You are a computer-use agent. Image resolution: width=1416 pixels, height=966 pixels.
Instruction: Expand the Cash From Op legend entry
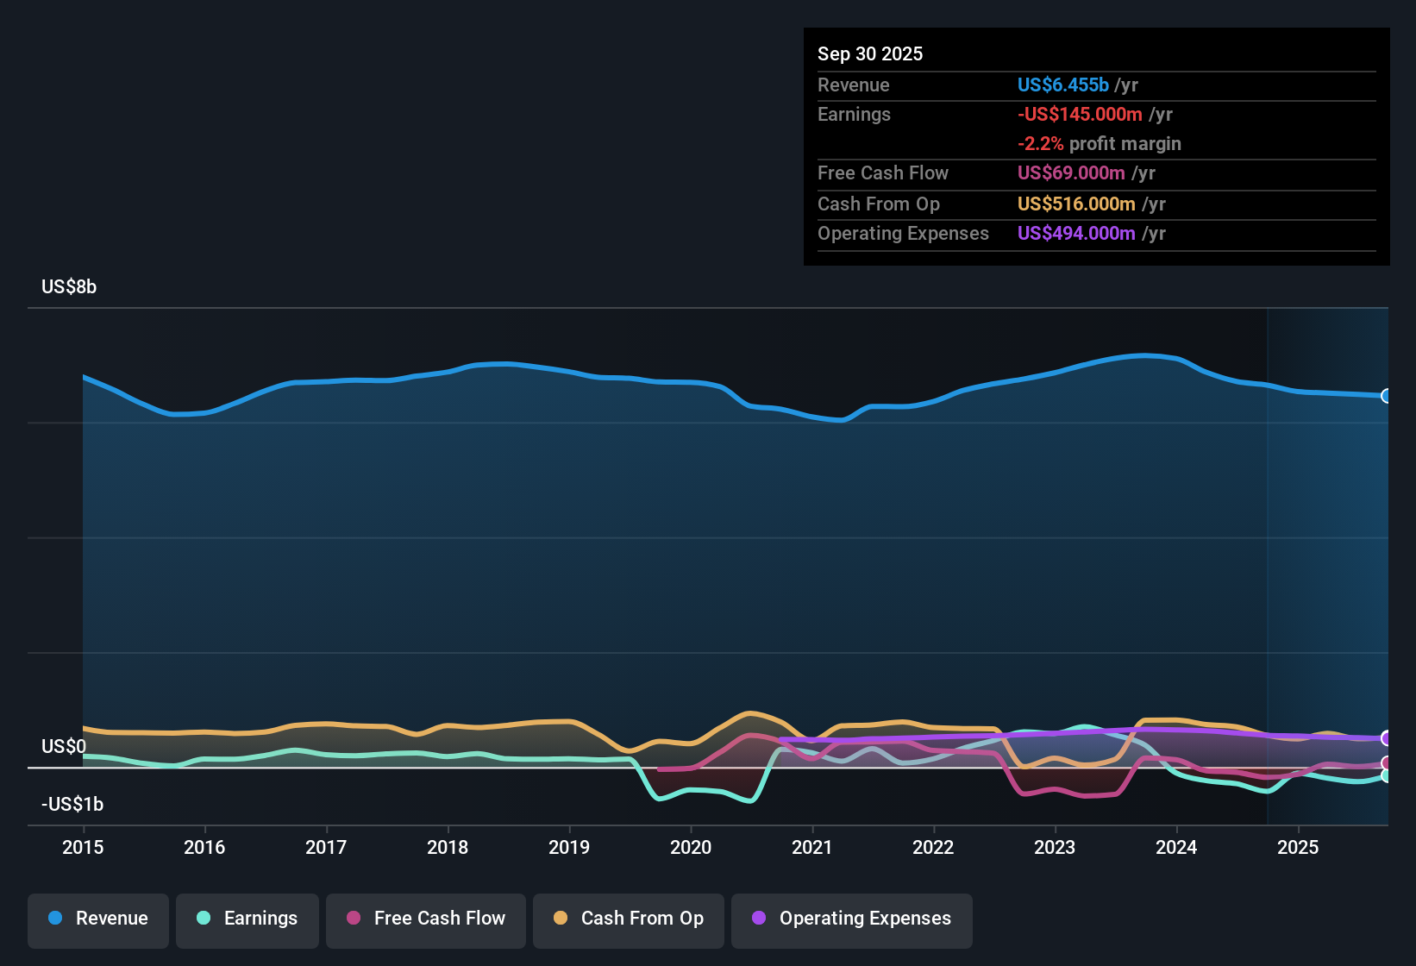[x=628, y=919]
